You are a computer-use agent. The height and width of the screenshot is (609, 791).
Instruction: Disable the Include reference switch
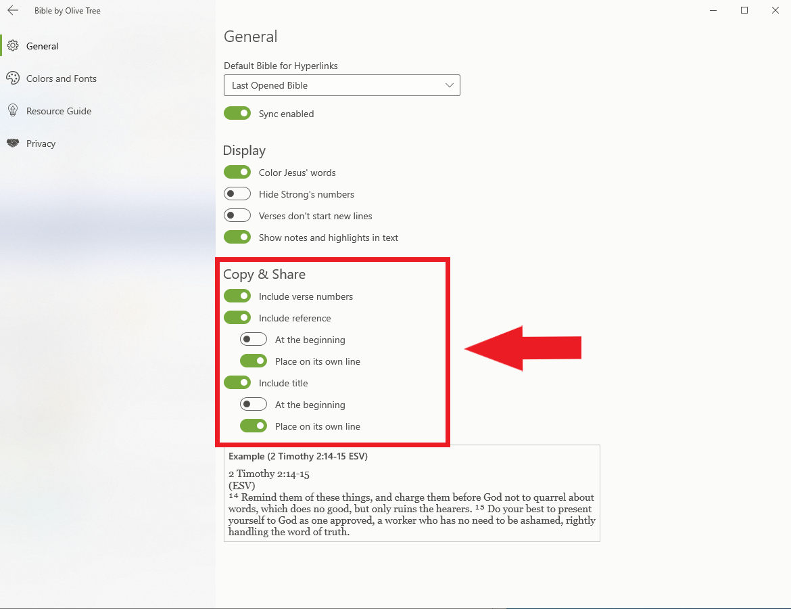237,318
